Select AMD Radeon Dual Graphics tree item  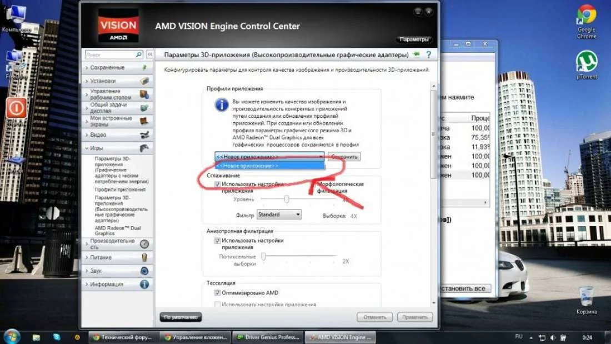coord(118,231)
